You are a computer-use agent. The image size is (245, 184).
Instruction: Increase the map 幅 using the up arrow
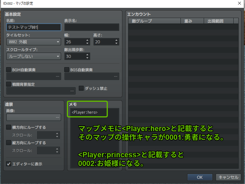87,40
